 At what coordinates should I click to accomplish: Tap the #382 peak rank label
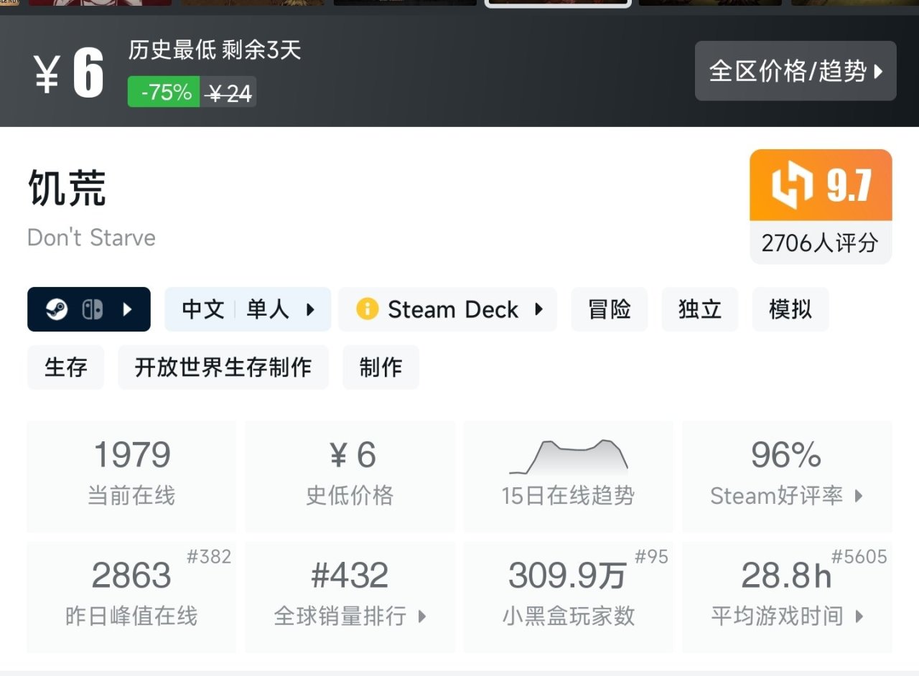(209, 557)
